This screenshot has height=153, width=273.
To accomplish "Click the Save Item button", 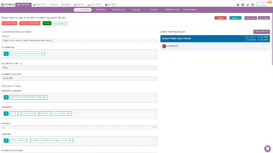I will click(264, 18).
